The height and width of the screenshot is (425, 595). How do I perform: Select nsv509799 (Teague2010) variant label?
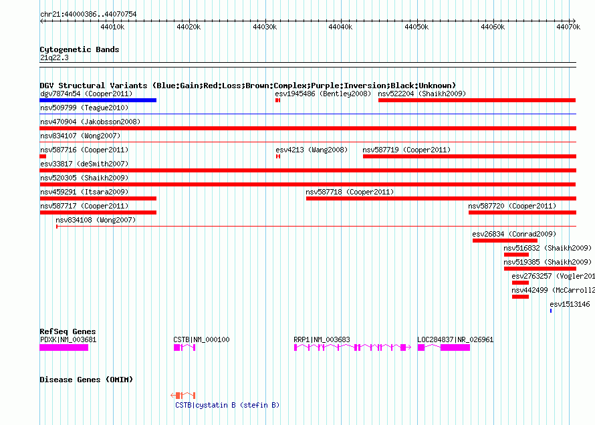point(84,108)
